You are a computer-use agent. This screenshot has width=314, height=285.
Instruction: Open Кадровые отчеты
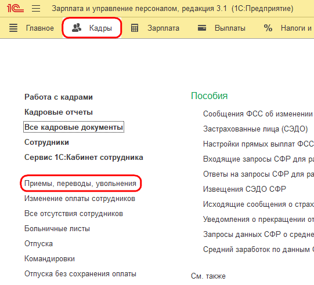pos(59,112)
